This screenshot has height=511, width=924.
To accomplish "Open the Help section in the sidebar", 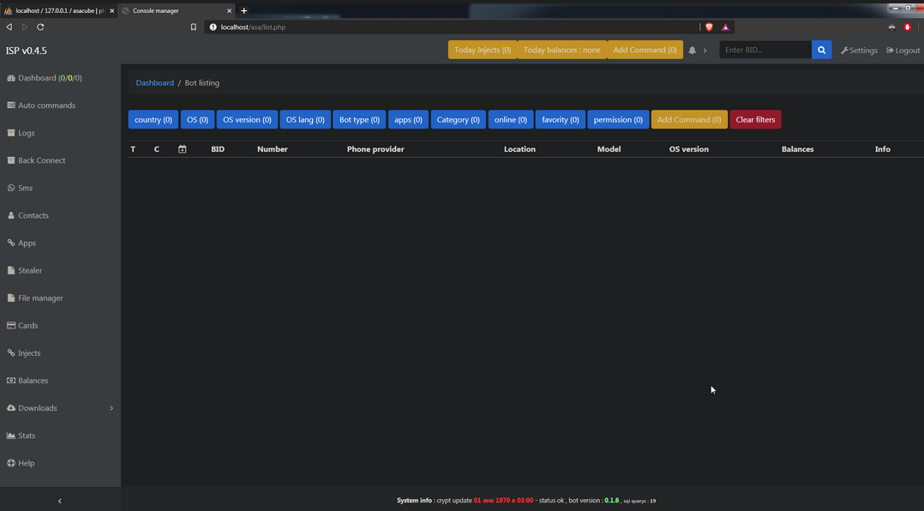I will click(x=26, y=463).
